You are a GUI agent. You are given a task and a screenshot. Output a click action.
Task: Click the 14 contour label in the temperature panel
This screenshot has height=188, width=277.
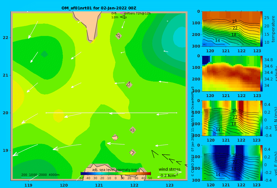pos(217,40)
